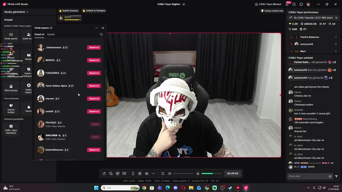Click the 01:19:31 stream timer

coord(233,173)
